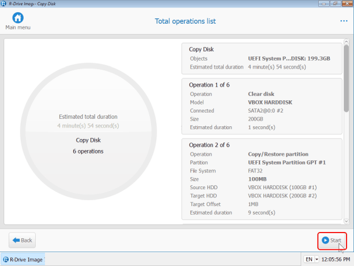Image resolution: width=354 pixels, height=266 pixels.
Task: Click the summary card's '4 minute(s) 54 second(s)' value
Action: (277, 67)
